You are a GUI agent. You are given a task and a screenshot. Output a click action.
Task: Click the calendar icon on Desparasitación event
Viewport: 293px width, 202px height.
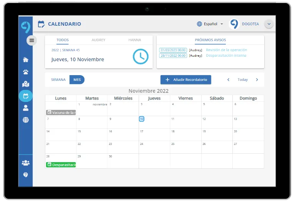pyautogui.click(x=49, y=164)
